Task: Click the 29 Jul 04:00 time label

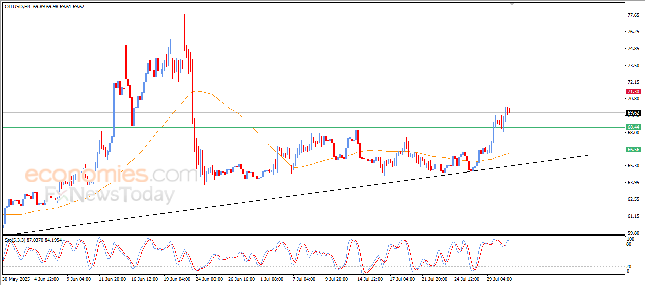Action: point(500,278)
